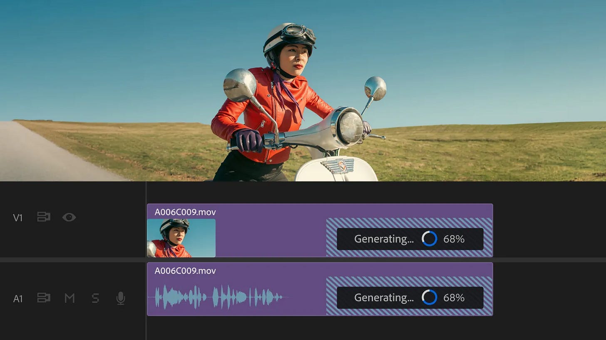Screen dimensions: 606x340
Task: Click the generating progress spinner on the video clip
Action: (428, 239)
